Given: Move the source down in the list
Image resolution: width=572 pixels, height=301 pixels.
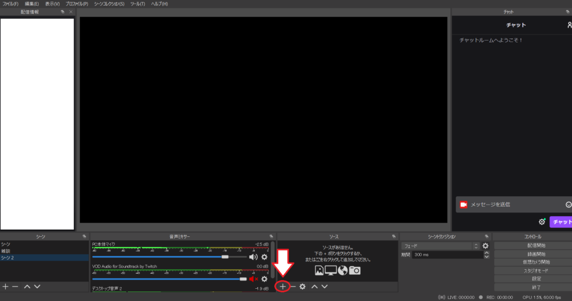Looking at the screenshot, I should pyautogui.click(x=325, y=287).
